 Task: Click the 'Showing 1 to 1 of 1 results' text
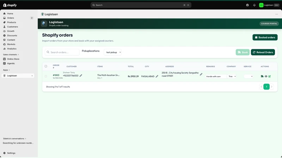point(58,87)
